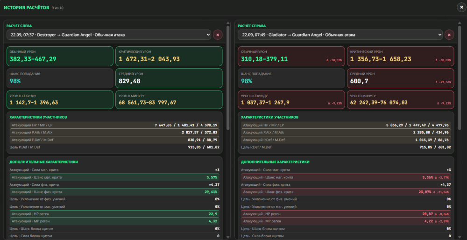Screen dimensions: 467x240
Task: Click the right panel scroll-down arrow
Action: tap(459, 237)
